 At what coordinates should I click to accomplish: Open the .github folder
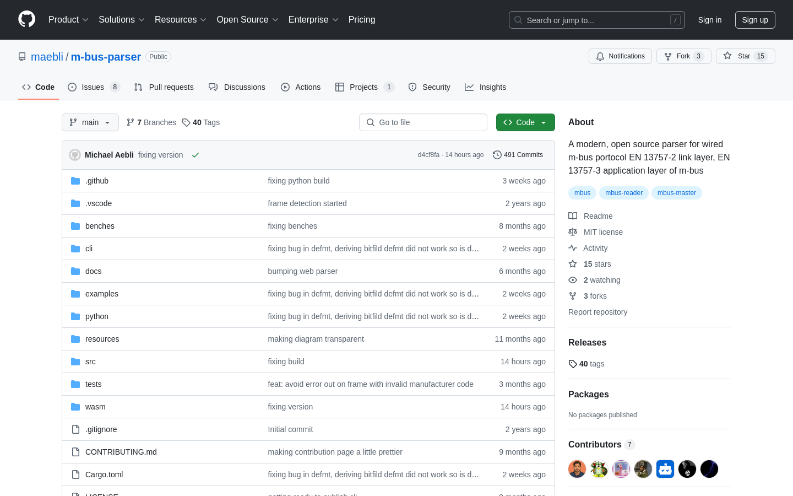(97, 181)
